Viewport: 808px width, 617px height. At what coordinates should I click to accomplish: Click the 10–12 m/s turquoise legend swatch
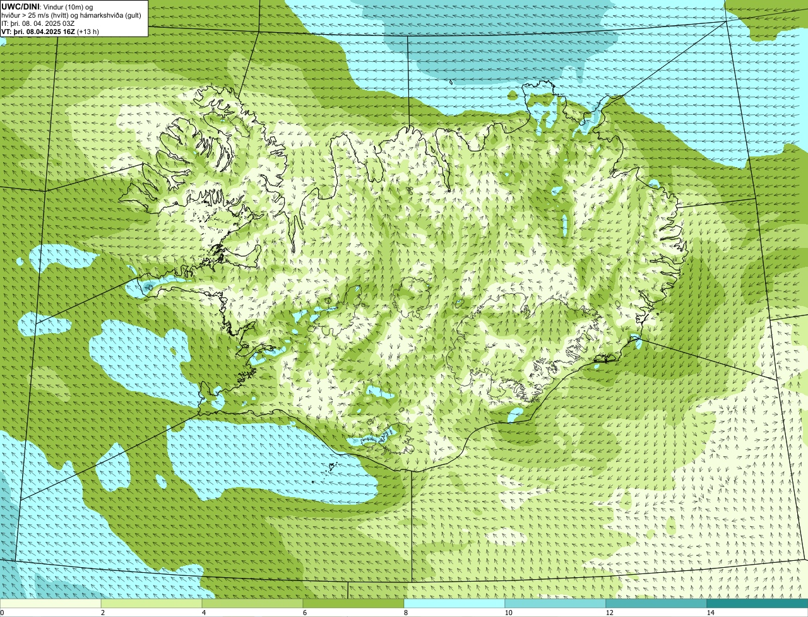(x=555, y=603)
